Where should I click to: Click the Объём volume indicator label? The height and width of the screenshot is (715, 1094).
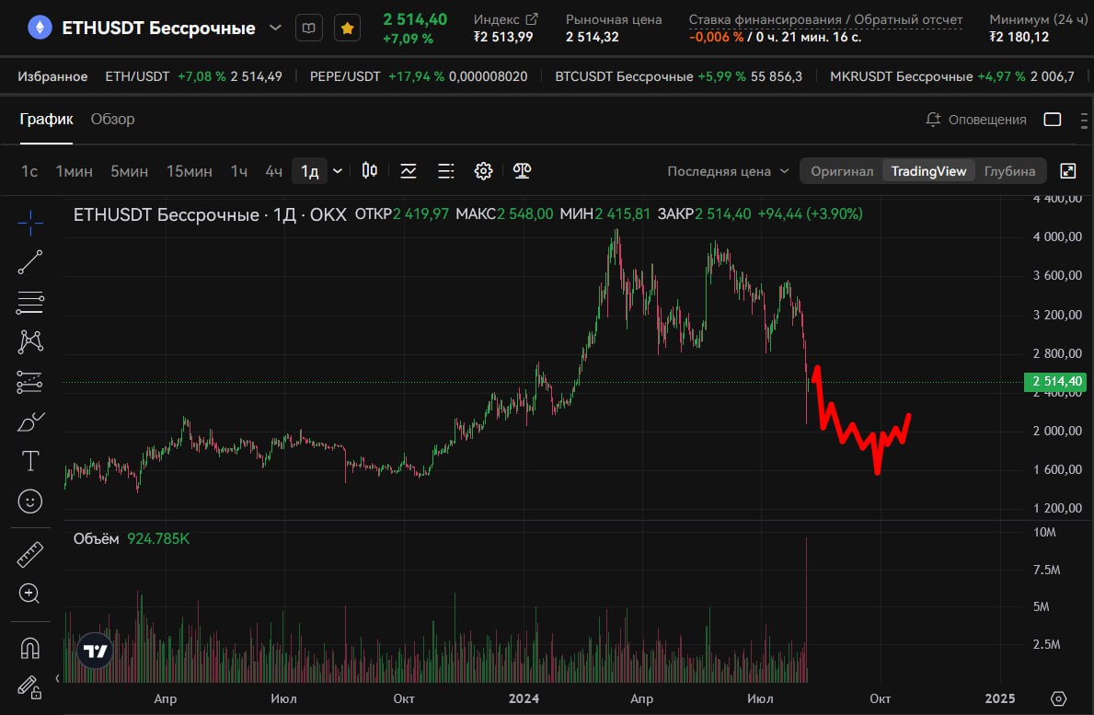tap(97, 538)
